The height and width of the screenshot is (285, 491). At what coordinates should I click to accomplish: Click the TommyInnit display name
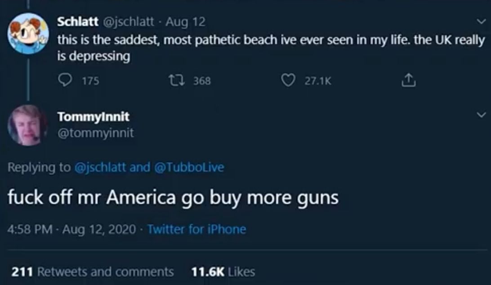pos(93,117)
